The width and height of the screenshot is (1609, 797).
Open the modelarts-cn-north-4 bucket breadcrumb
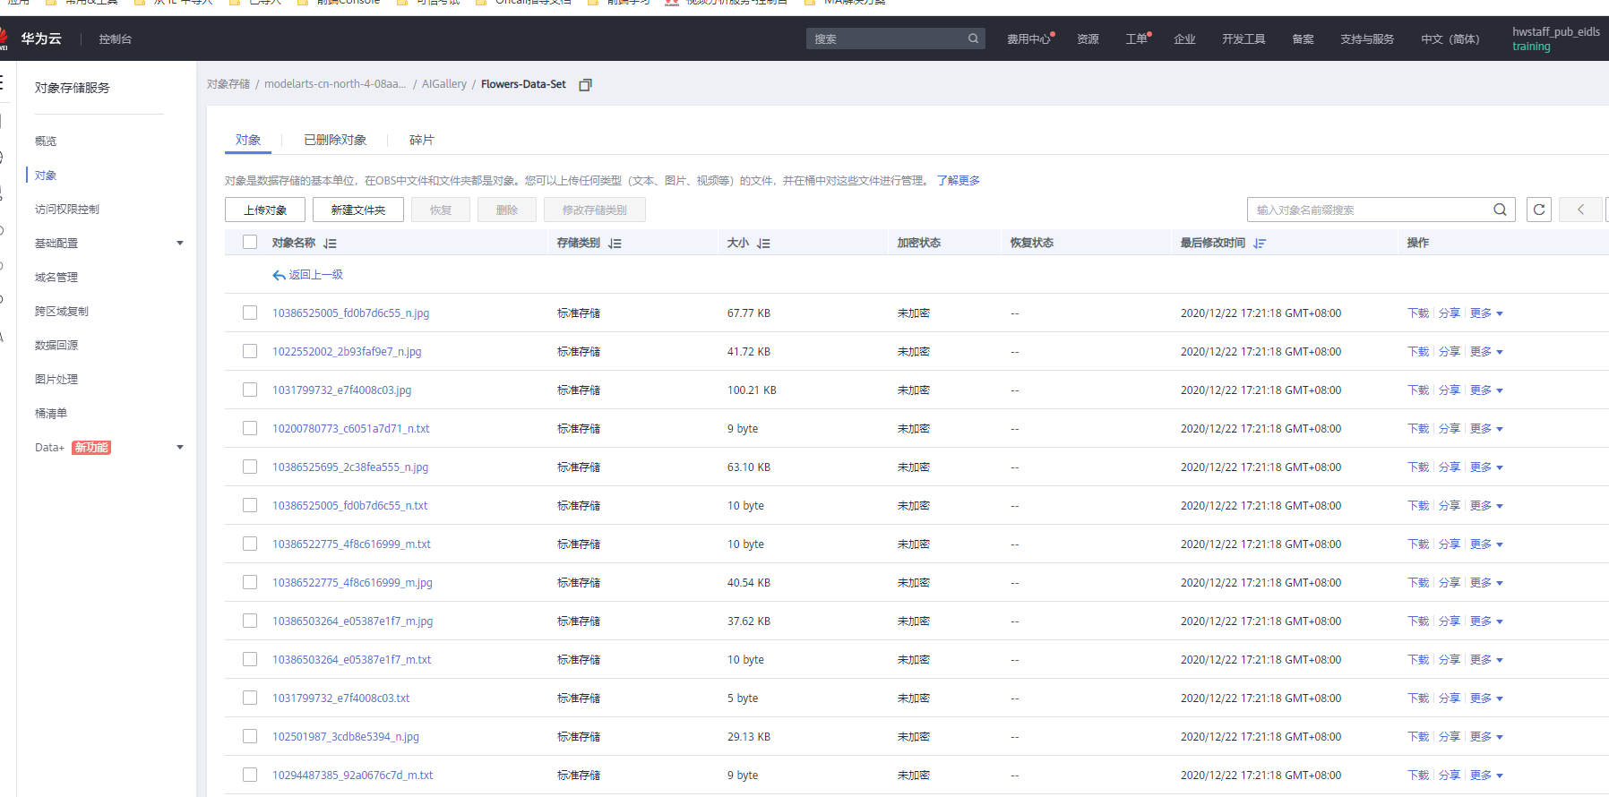335,84
